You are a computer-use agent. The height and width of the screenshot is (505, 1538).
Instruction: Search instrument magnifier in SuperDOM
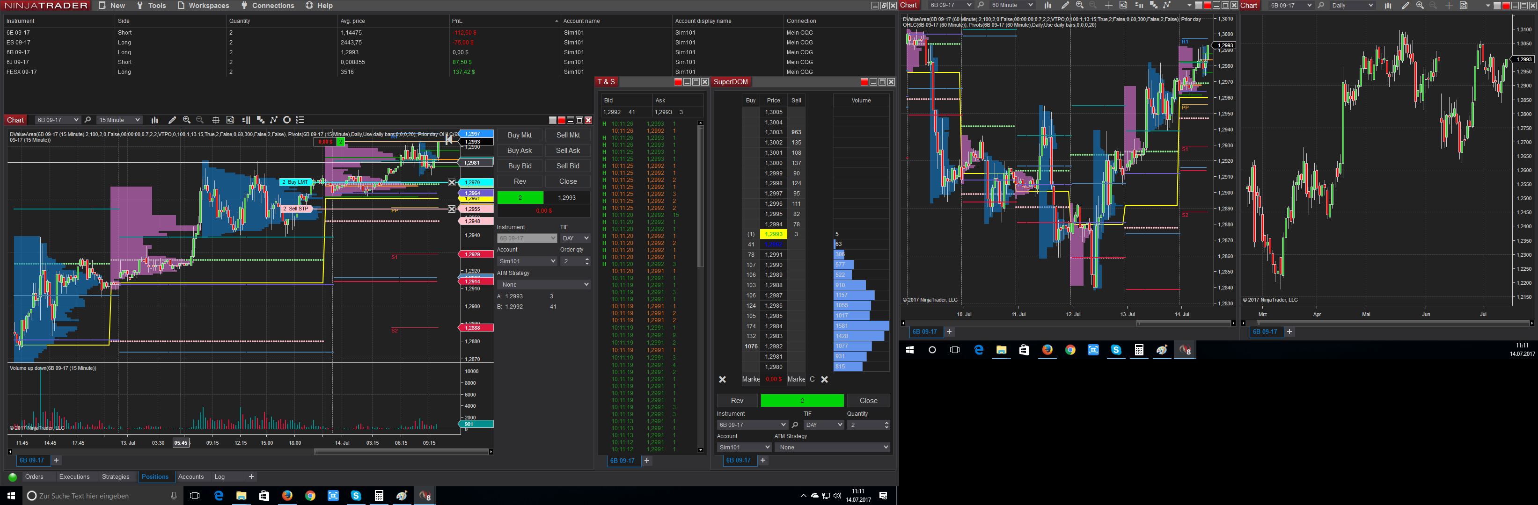tap(795, 425)
